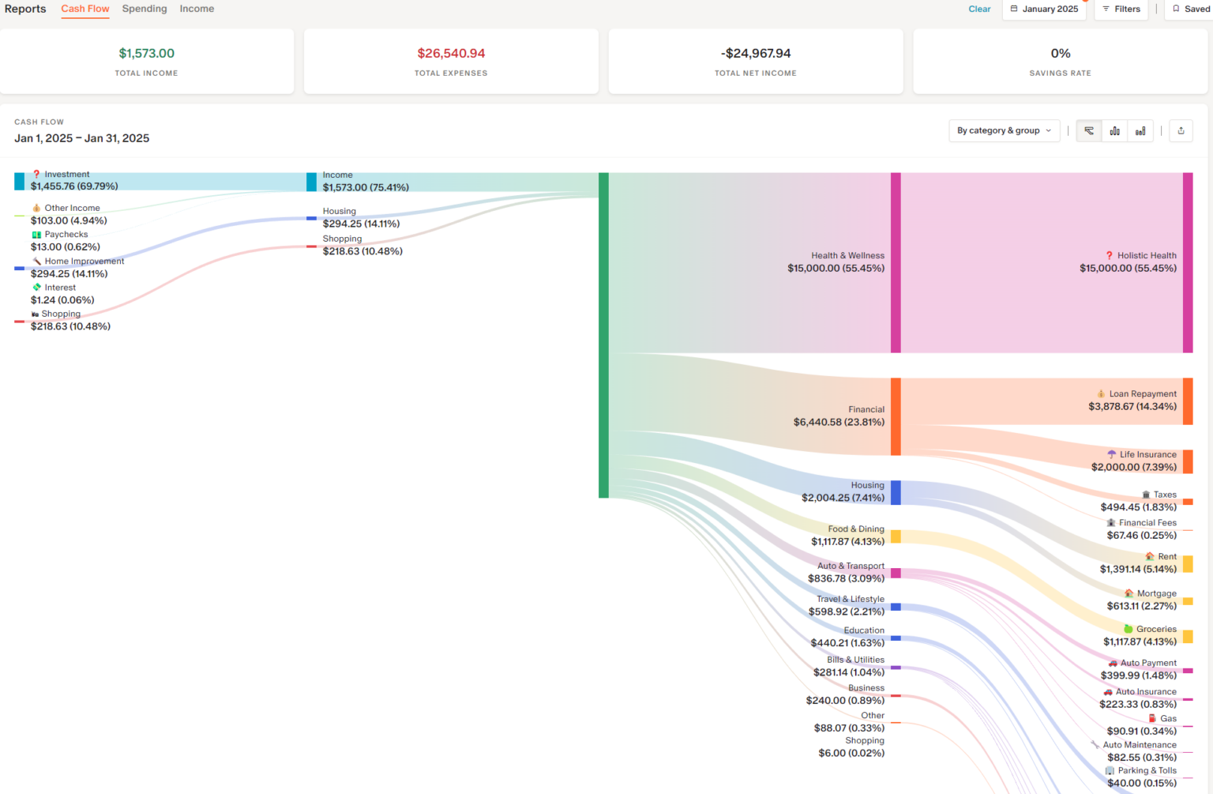Click the Holistic Health question mark icon
Screen dimensions: 1213x794
click(1109, 255)
